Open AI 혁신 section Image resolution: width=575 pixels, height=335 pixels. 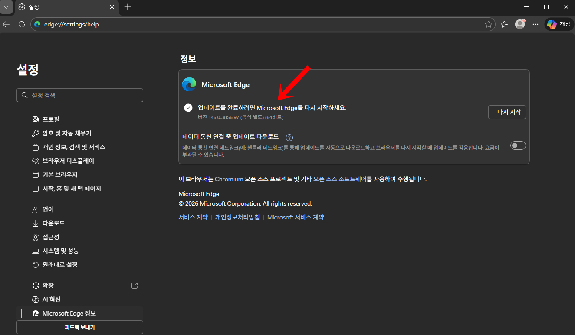80,300
